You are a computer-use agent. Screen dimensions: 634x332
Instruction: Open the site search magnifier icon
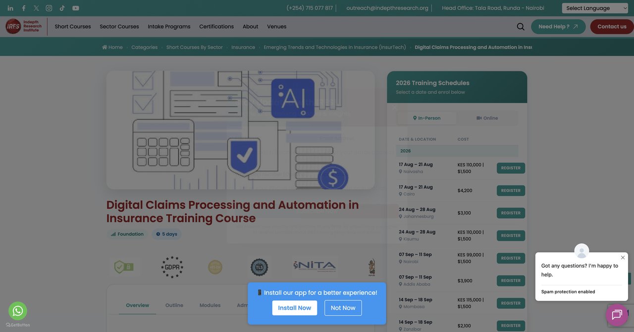(x=521, y=27)
